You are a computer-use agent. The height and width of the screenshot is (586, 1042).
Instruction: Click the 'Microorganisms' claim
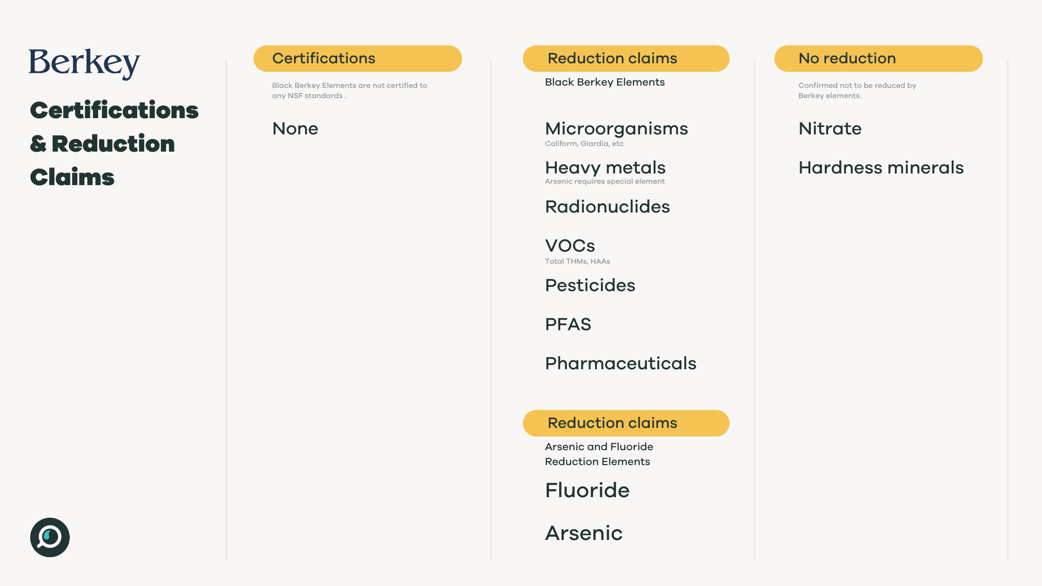click(616, 128)
